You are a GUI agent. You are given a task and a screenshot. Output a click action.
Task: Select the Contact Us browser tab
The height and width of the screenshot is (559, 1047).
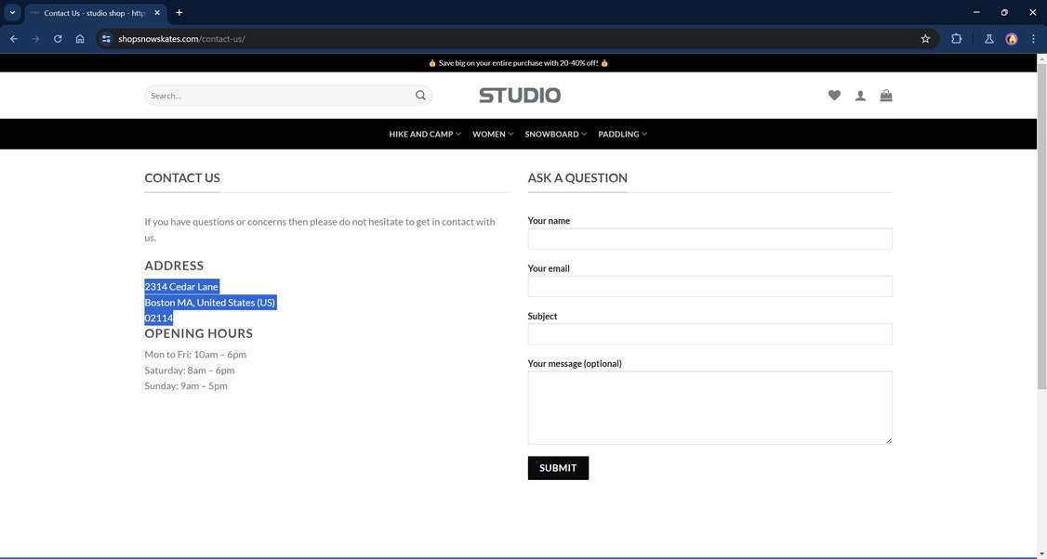(94, 13)
